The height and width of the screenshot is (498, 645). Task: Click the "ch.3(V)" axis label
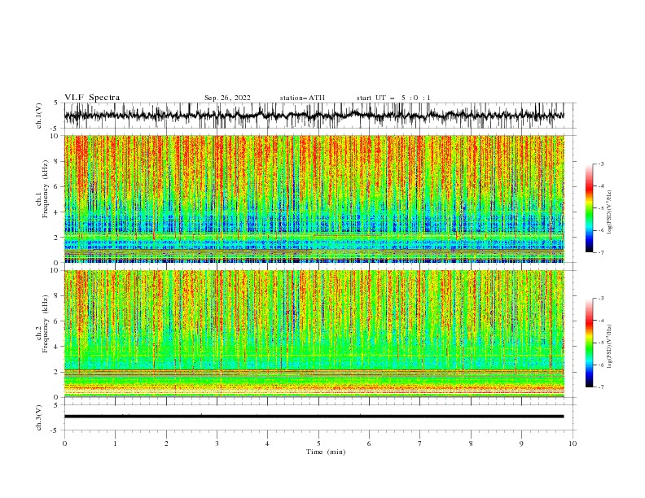click(x=39, y=417)
